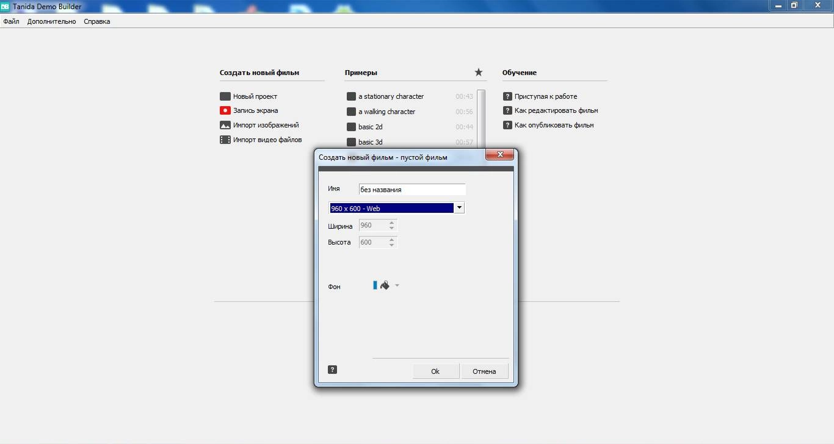Image resolution: width=834 pixels, height=444 pixels.
Task: Close the Создать новый фильм dialog
Action: pyautogui.click(x=500, y=155)
